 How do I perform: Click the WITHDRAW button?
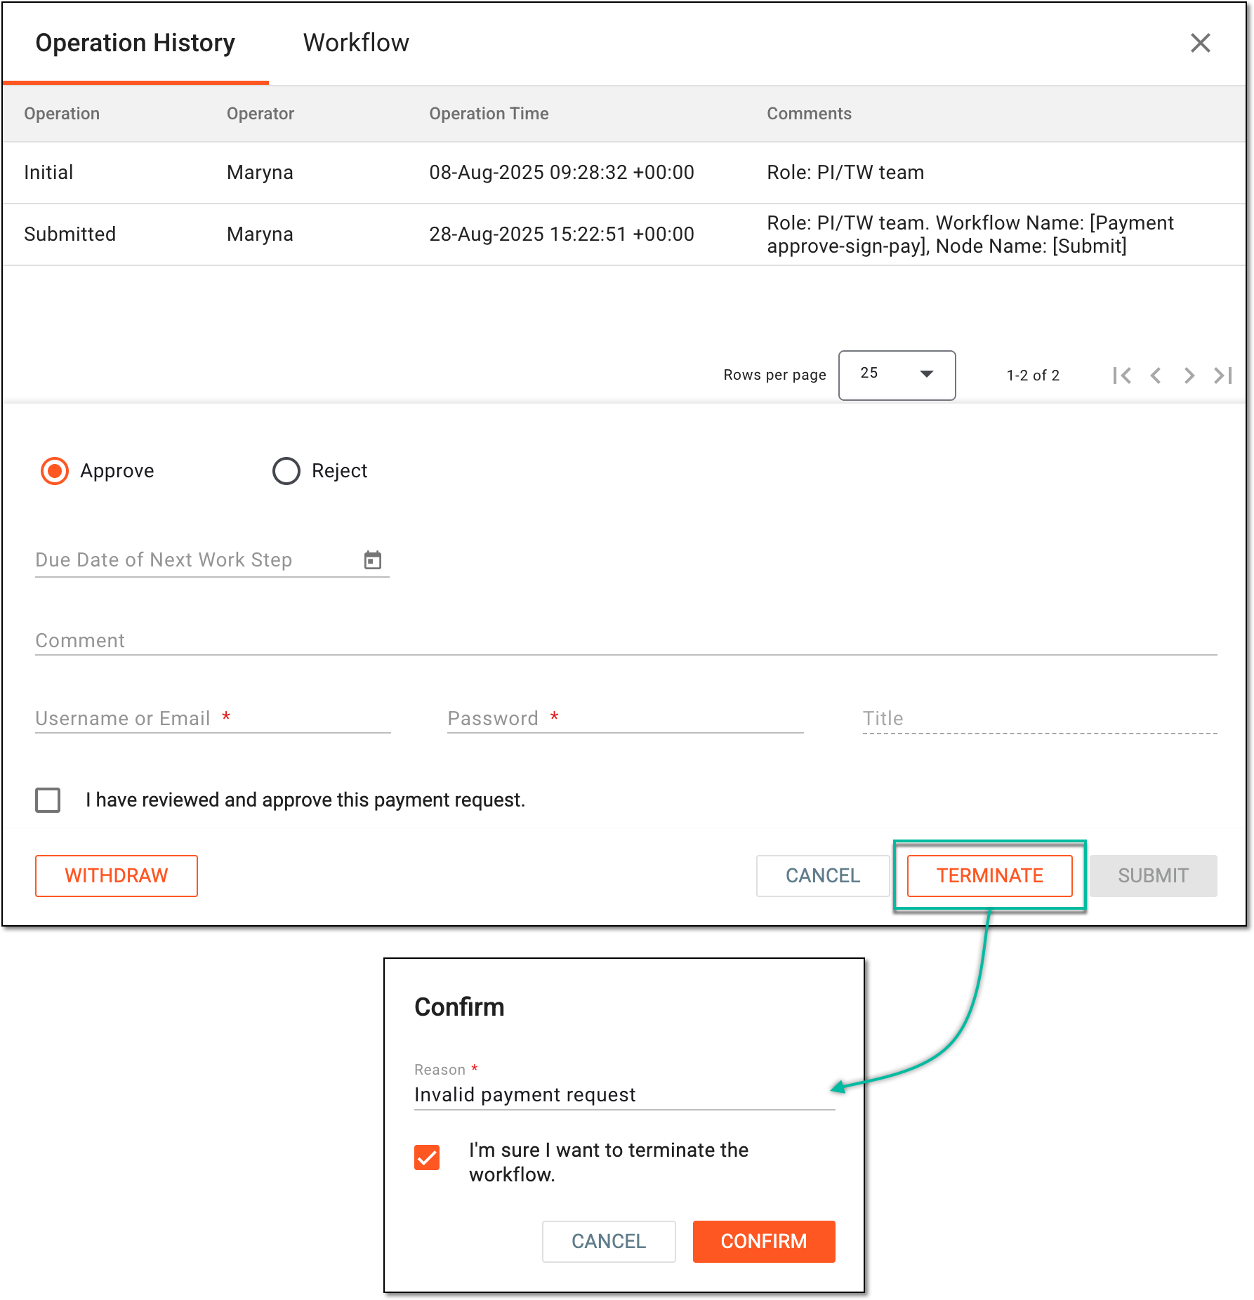(117, 875)
